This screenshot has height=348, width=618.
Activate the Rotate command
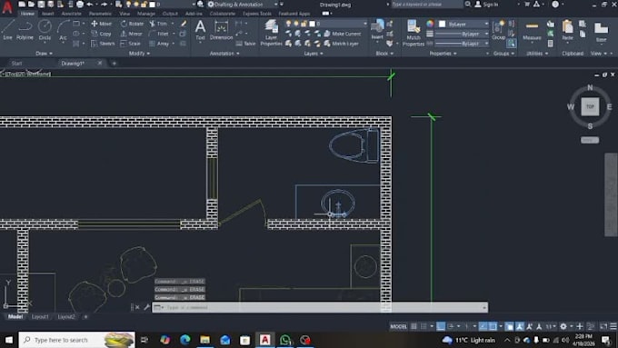click(x=132, y=24)
